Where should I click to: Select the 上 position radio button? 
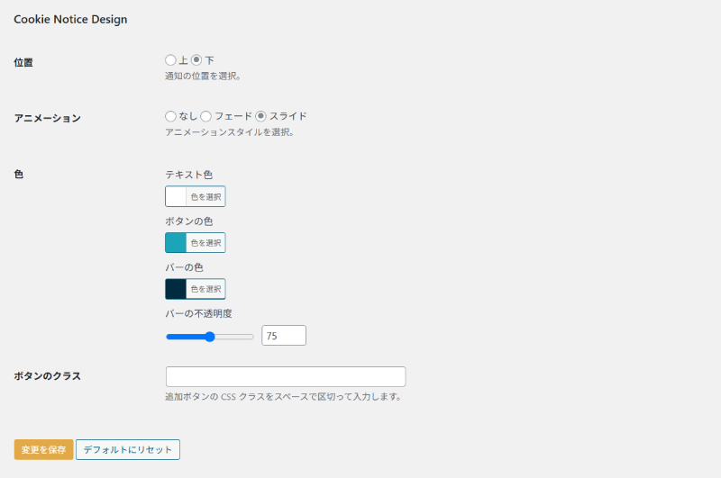pos(171,60)
